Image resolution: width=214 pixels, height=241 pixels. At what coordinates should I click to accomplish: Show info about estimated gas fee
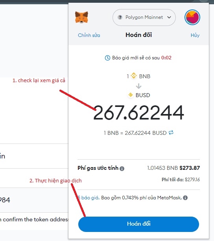[x=122, y=169]
